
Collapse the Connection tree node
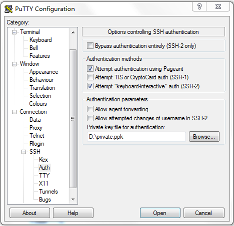(14, 112)
